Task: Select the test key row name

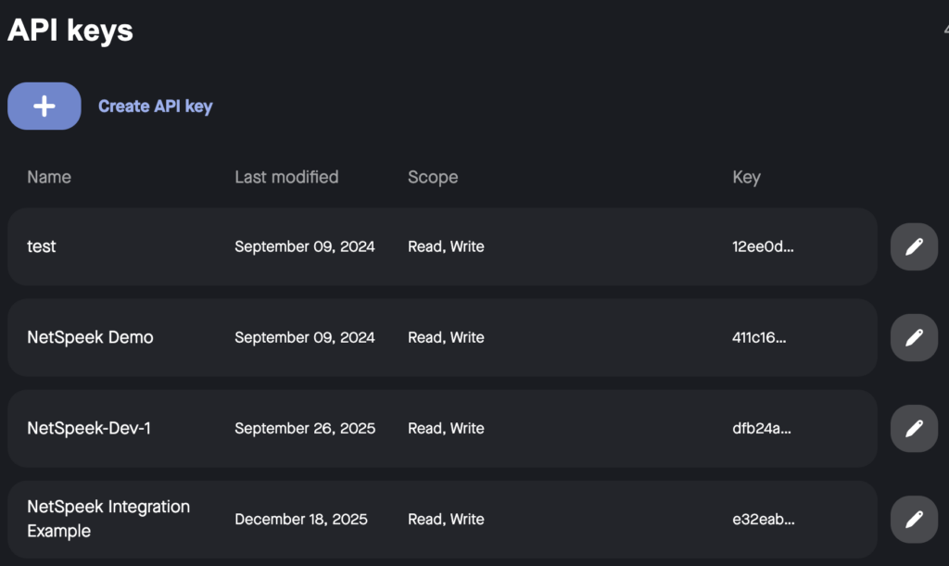Action: click(x=42, y=246)
